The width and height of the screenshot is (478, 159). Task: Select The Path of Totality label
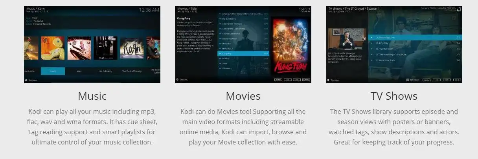pos(132,71)
